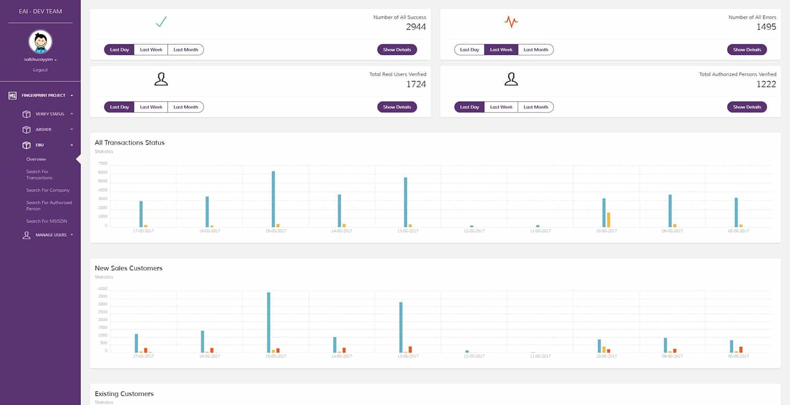This screenshot has height=405, width=790.
Task: Select Last Month for Real Users Verified
Action: [x=185, y=107]
